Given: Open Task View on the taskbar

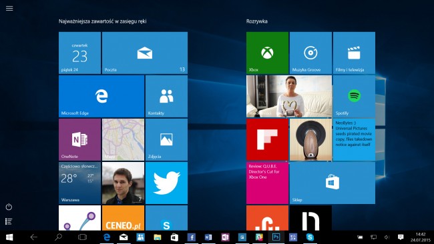Looking at the screenshot, I should (x=82, y=237).
